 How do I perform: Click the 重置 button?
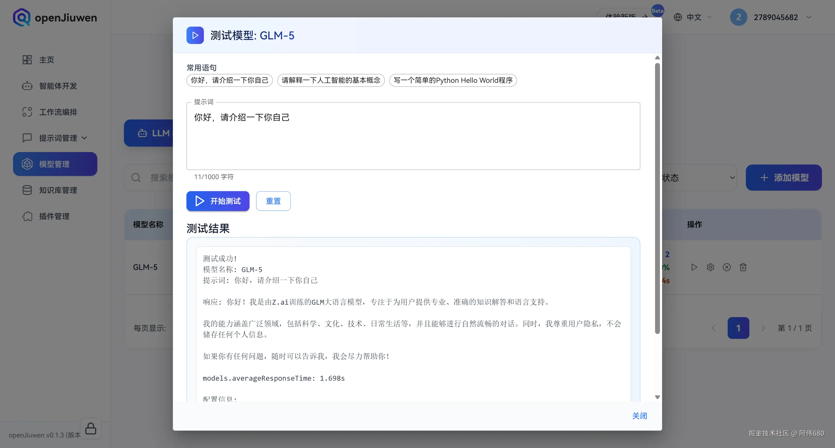[273, 201]
